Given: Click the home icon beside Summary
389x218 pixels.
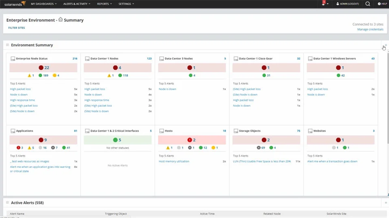Looking at the screenshot, I should (60, 19).
